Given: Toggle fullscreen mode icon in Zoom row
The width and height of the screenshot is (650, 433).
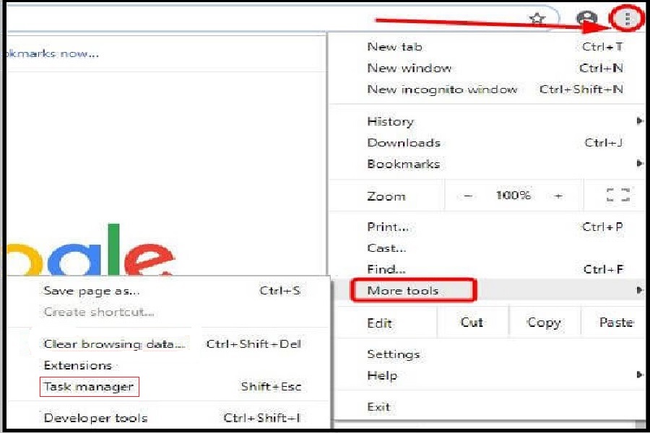Looking at the screenshot, I should coord(617,196).
